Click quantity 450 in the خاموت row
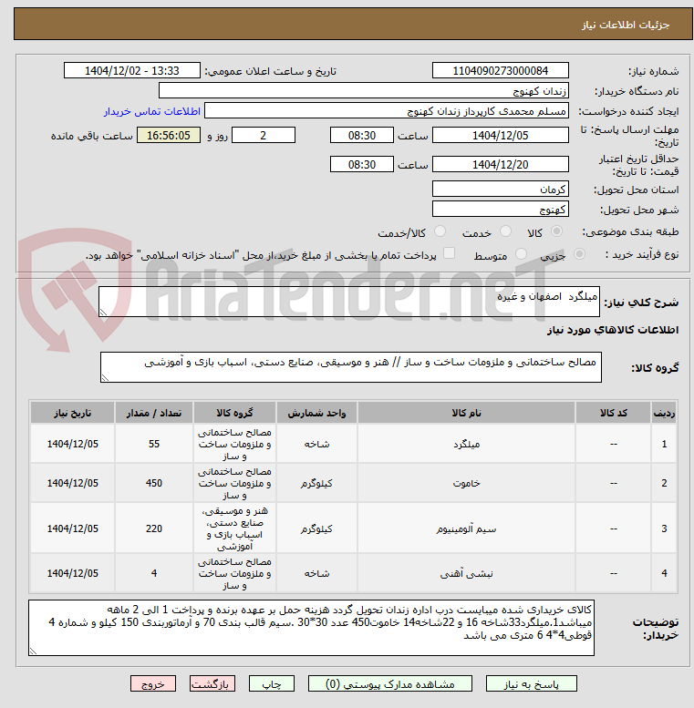The image size is (694, 708). (x=153, y=483)
